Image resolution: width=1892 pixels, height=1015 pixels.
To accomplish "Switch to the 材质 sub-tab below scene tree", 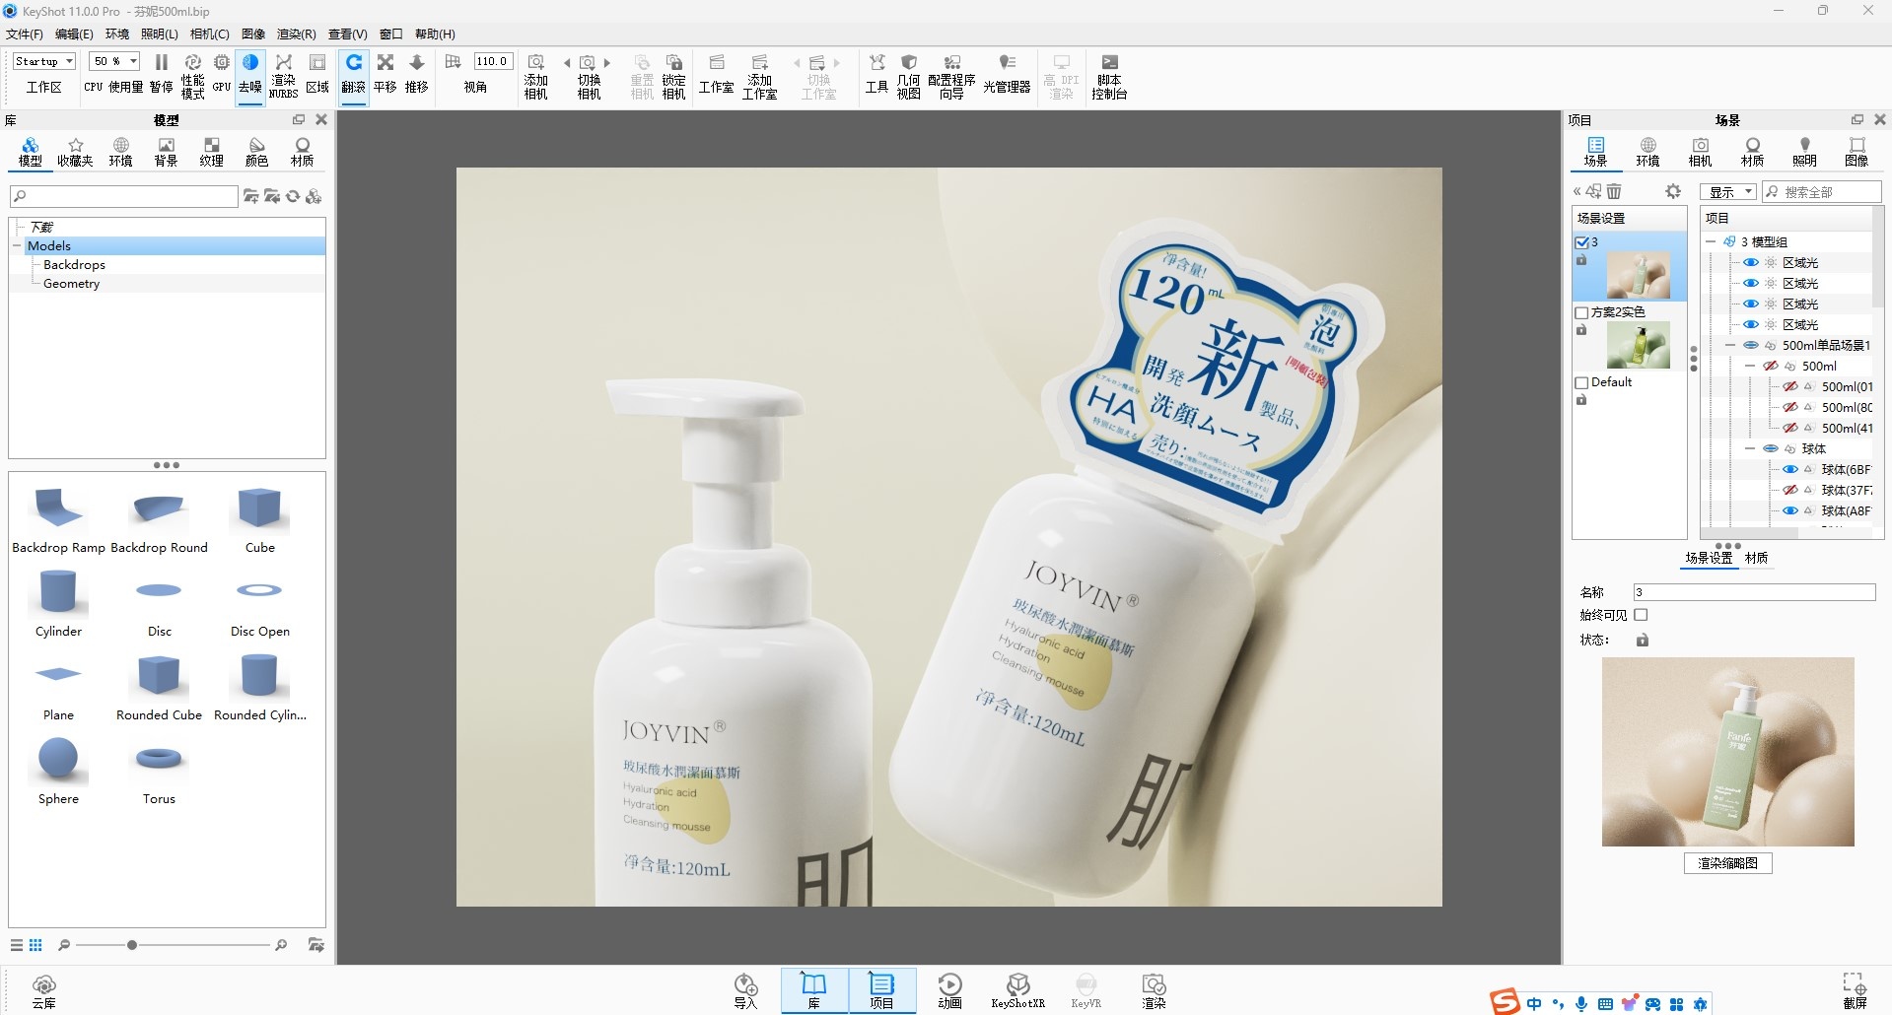I will point(1756,558).
